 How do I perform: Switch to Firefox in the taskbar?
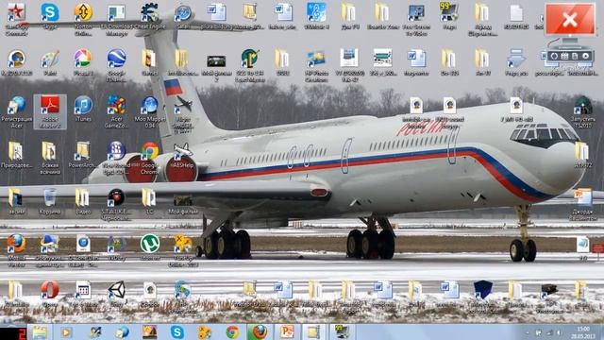(260, 331)
